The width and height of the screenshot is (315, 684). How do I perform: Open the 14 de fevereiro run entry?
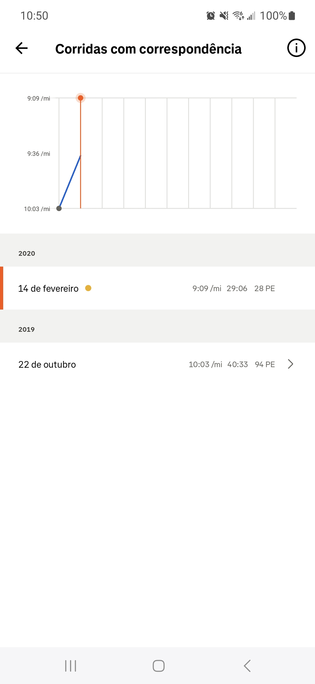[157, 288]
